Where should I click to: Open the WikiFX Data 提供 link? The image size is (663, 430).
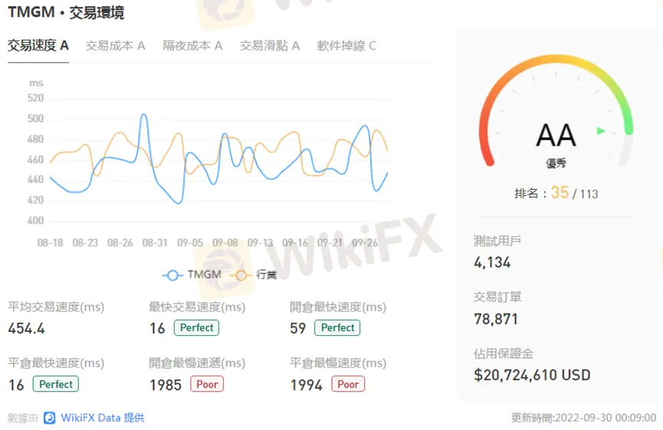pyautogui.click(x=103, y=418)
